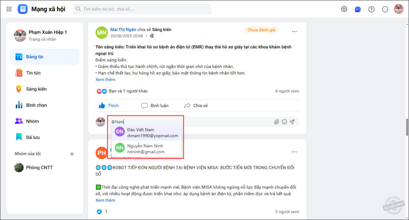The height and width of the screenshot is (220, 409).
Task: Open the more options circle icon in header
Action: tap(385, 10)
